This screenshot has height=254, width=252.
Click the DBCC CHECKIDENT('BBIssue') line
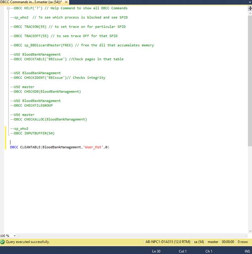coord(58,78)
